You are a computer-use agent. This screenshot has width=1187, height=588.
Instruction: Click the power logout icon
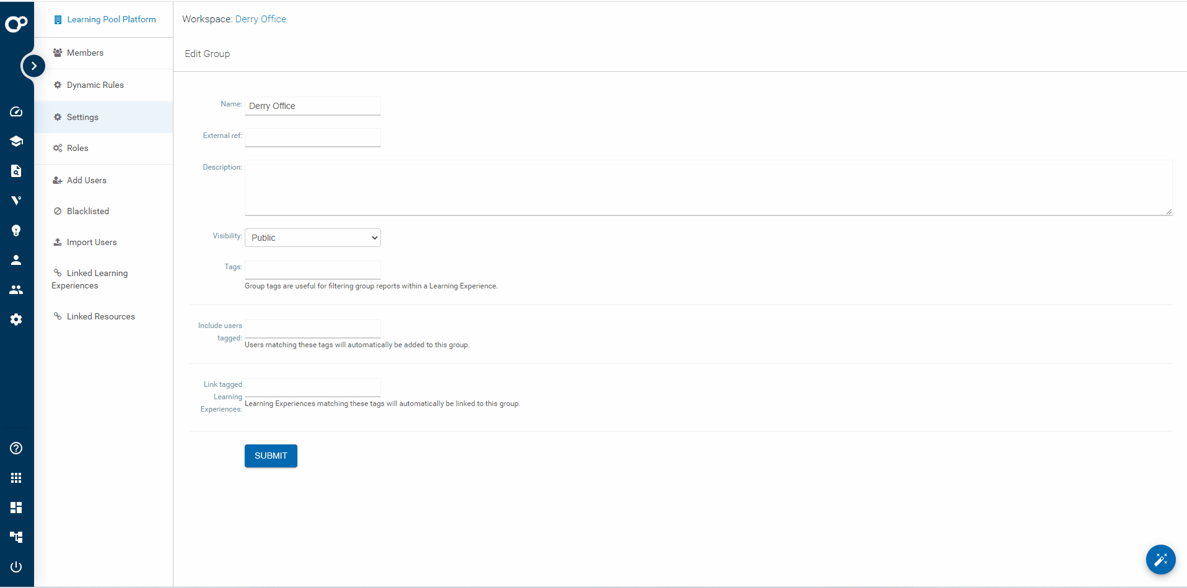coord(16,567)
